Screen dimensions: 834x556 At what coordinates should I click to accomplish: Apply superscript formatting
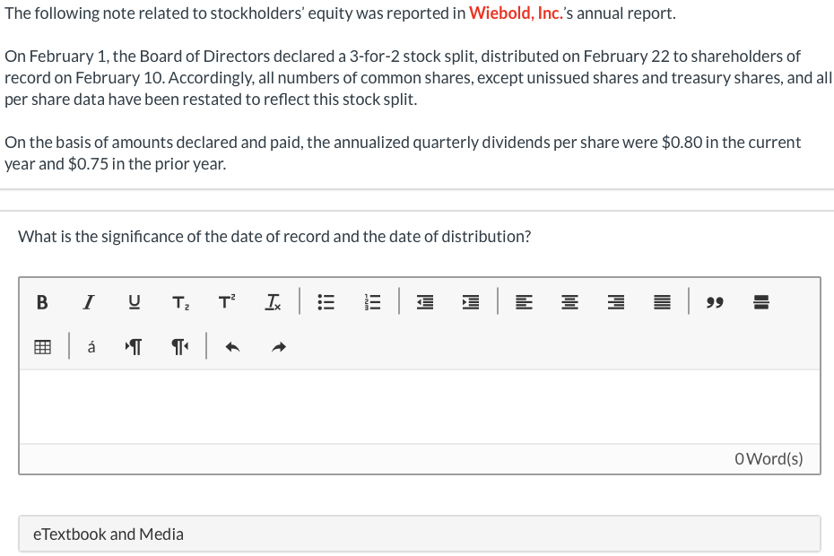click(x=227, y=302)
